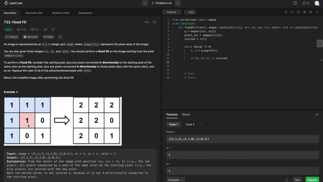Switch to the Result tab

[186, 115]
